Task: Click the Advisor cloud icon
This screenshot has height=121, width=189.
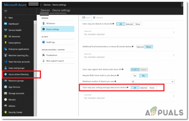Action: [x=6, y=106]
